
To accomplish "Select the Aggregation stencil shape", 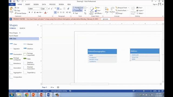I will (16, 72).
